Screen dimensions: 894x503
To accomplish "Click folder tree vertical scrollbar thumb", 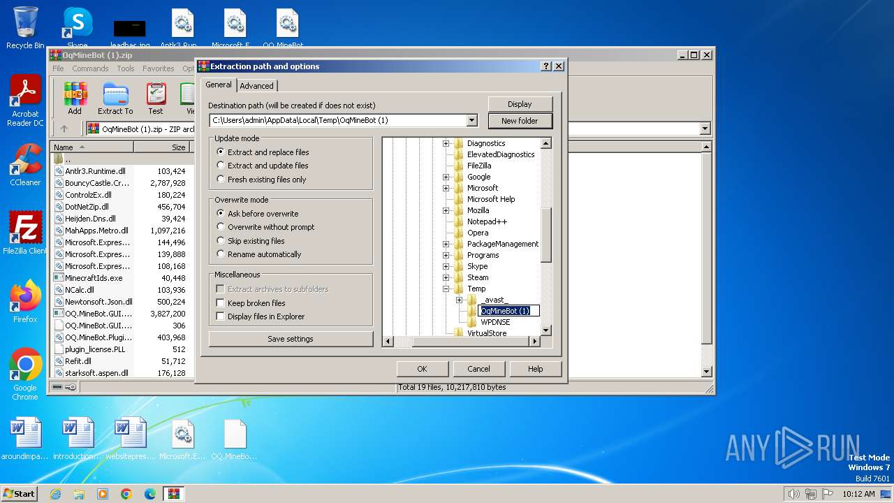I will point(546,235).
